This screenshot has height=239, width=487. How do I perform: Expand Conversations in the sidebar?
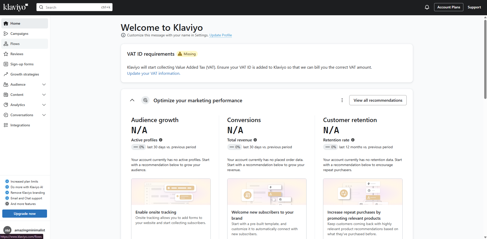click(44, 115)
